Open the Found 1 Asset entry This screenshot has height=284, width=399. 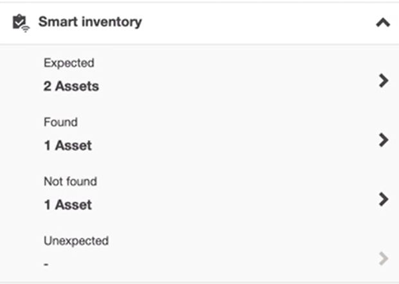[x=199, y=134]
